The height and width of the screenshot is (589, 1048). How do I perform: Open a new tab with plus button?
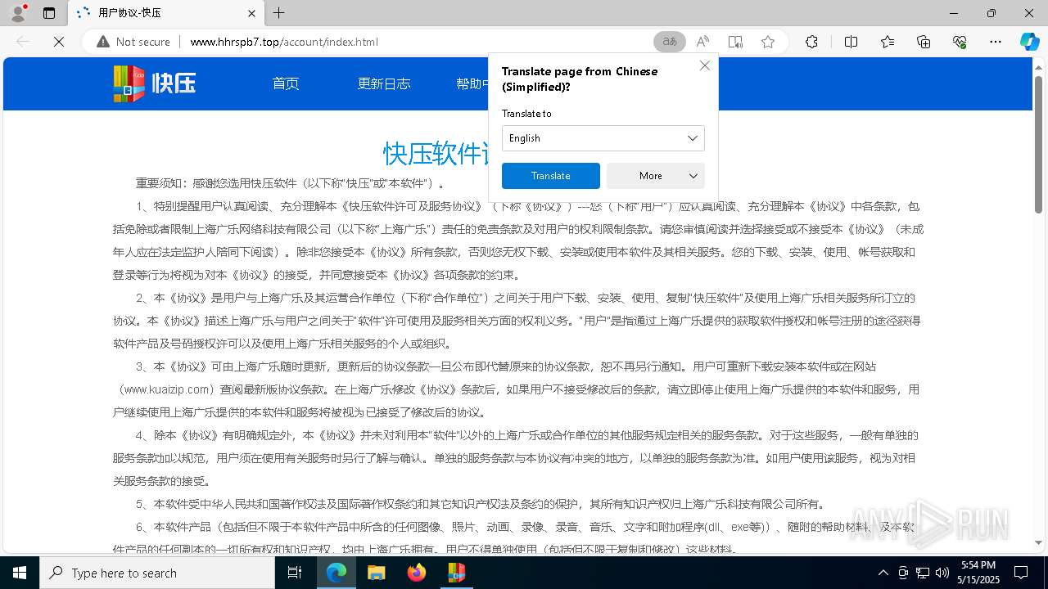[x=279, y=13]
